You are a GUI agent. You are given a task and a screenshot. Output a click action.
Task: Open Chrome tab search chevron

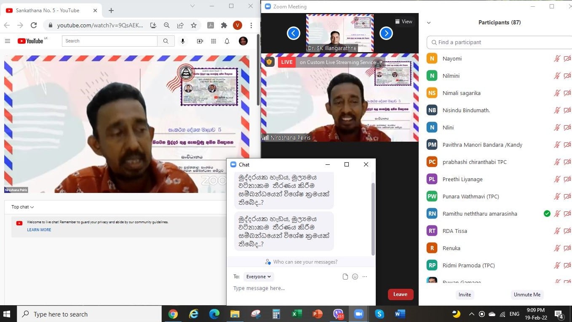192,6
